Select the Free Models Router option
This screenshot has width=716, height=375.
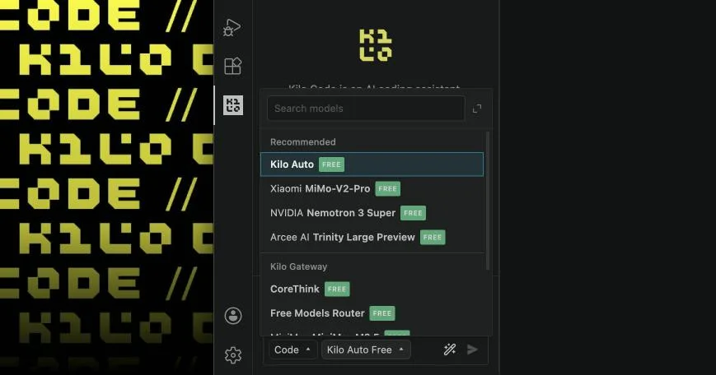[372, 313]
